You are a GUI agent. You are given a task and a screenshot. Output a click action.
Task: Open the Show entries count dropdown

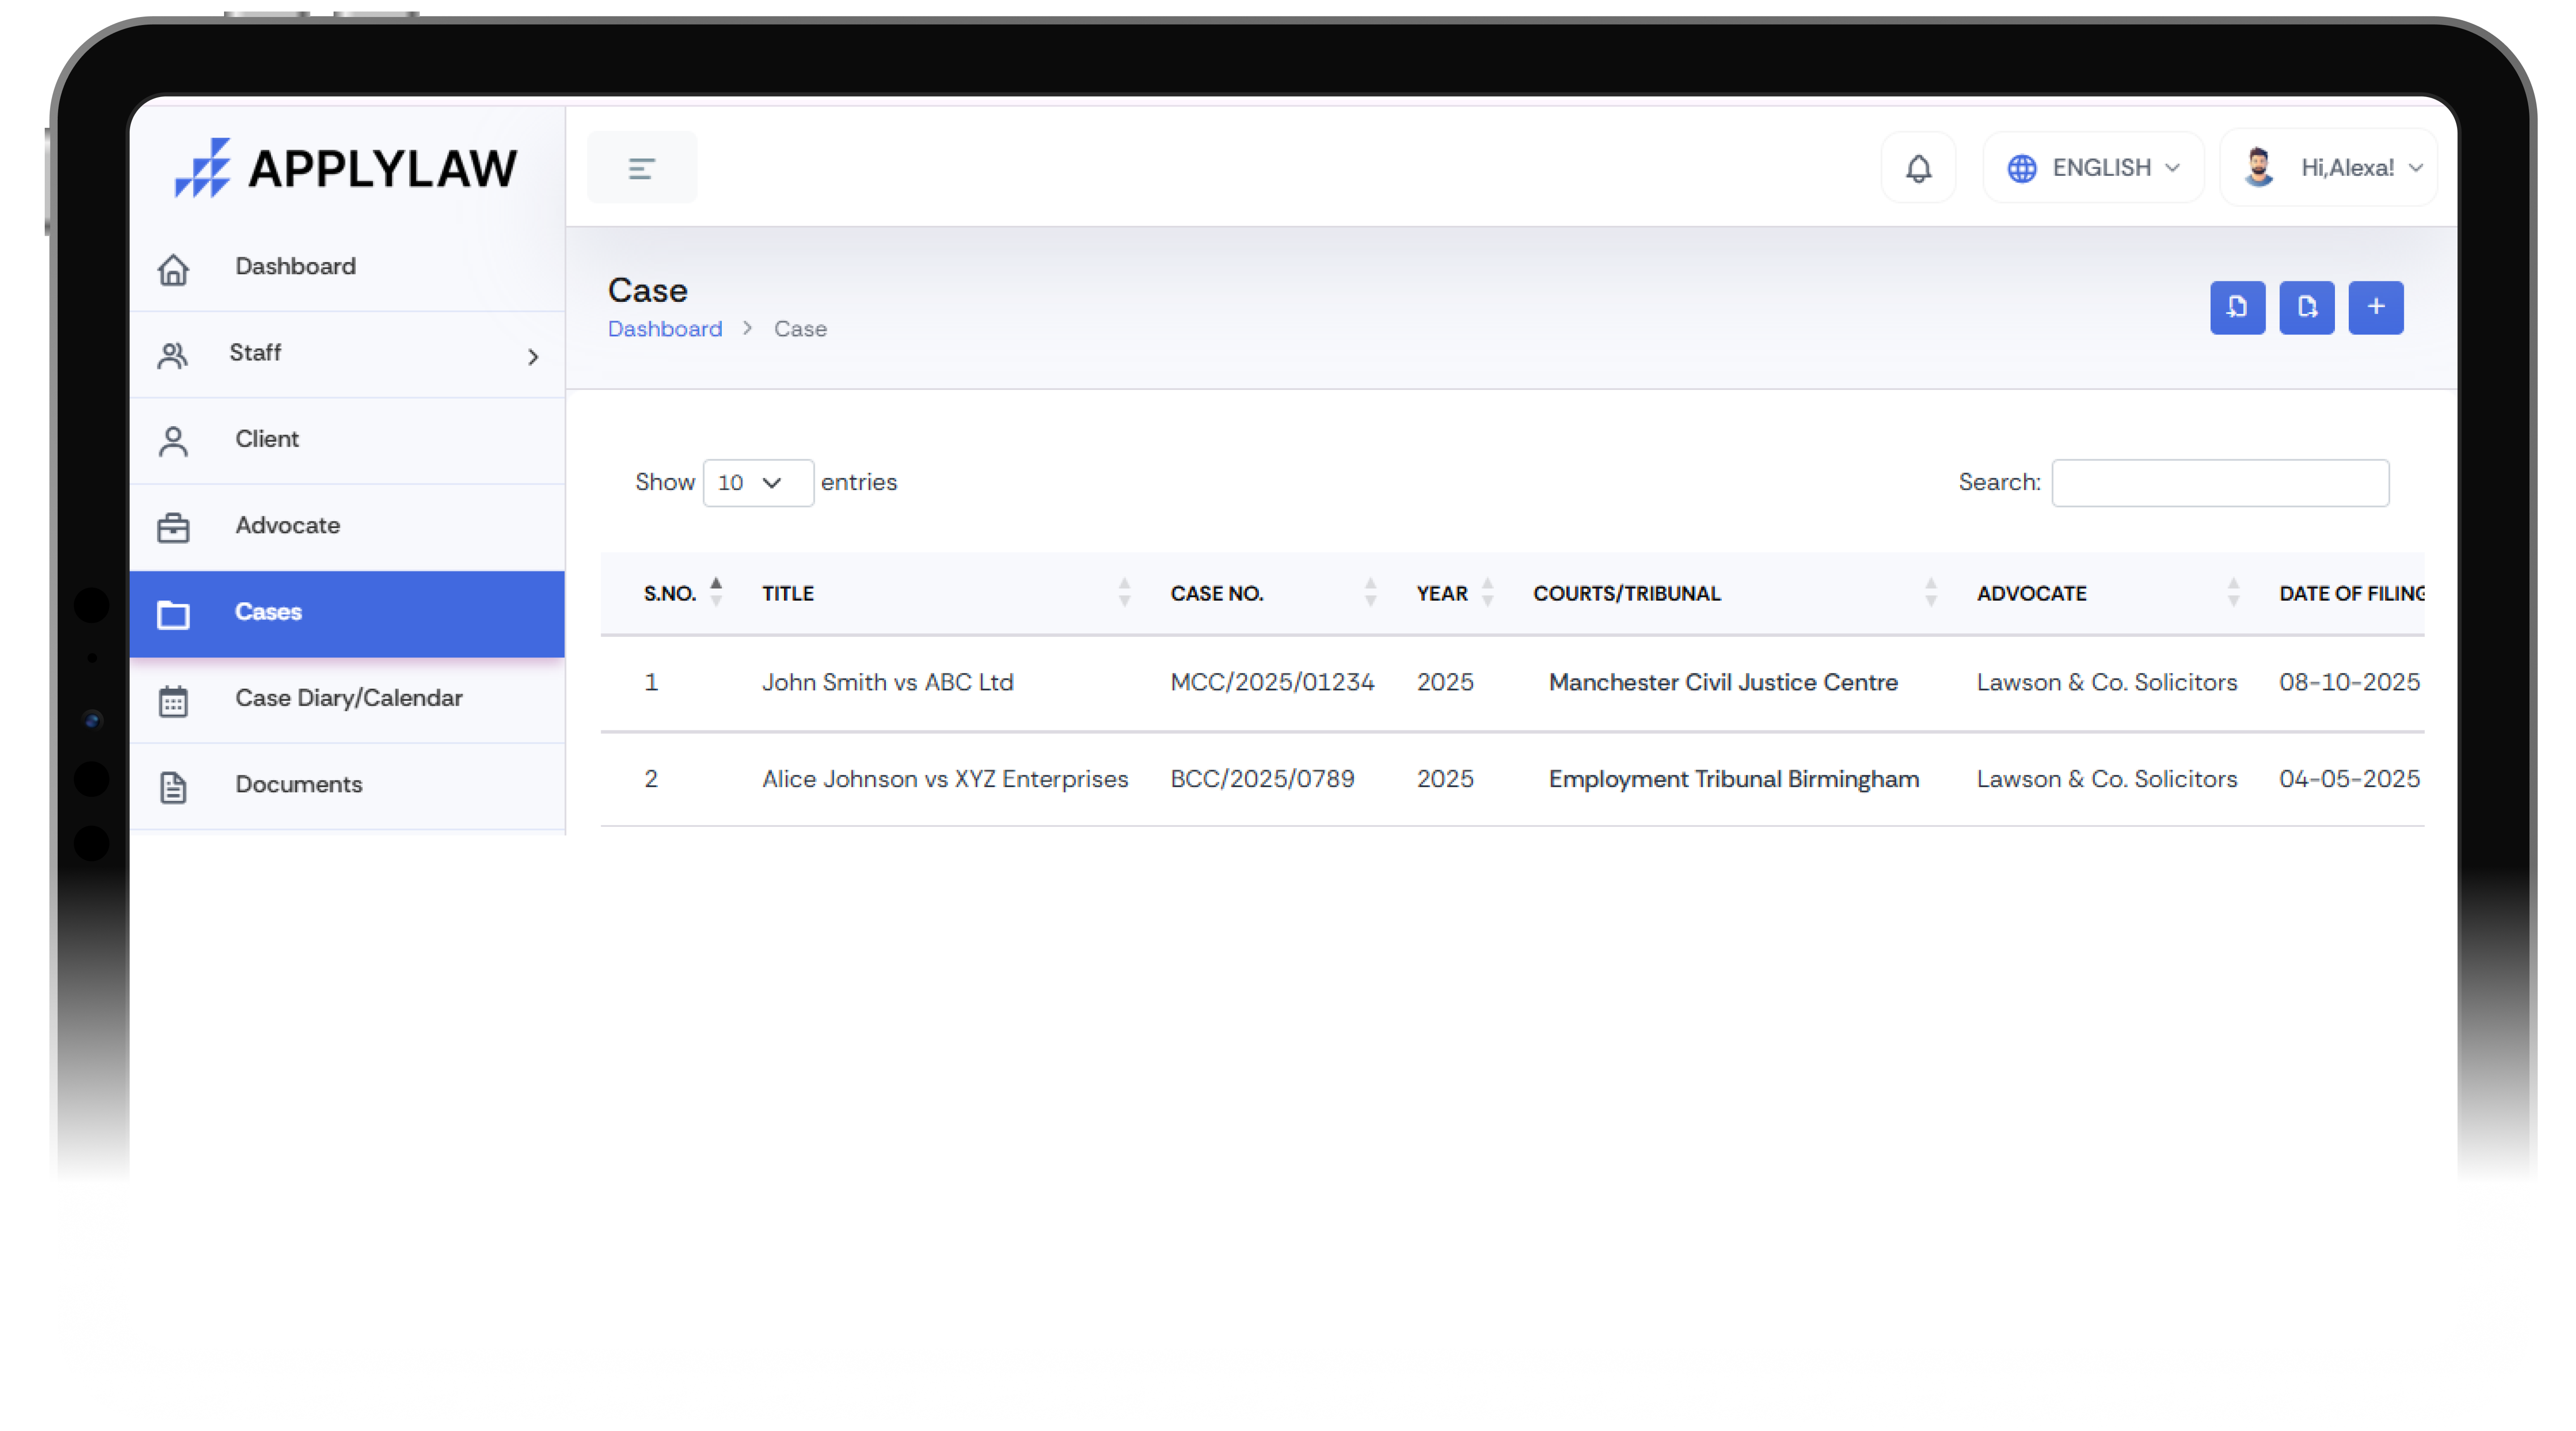pos(757,483)
